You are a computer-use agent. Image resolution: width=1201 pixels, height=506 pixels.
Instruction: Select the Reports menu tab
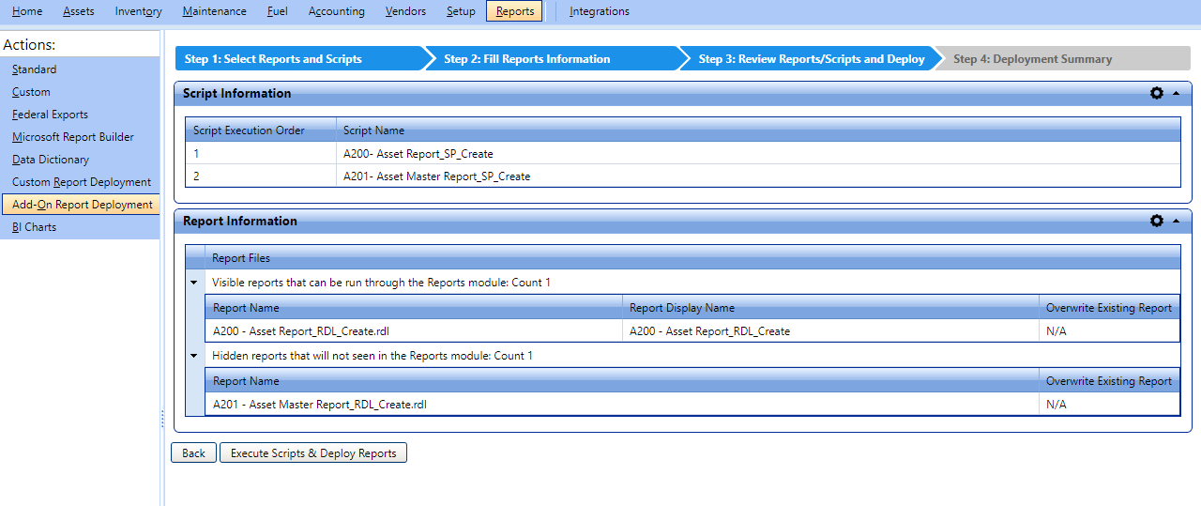click(x=514, y=11)
